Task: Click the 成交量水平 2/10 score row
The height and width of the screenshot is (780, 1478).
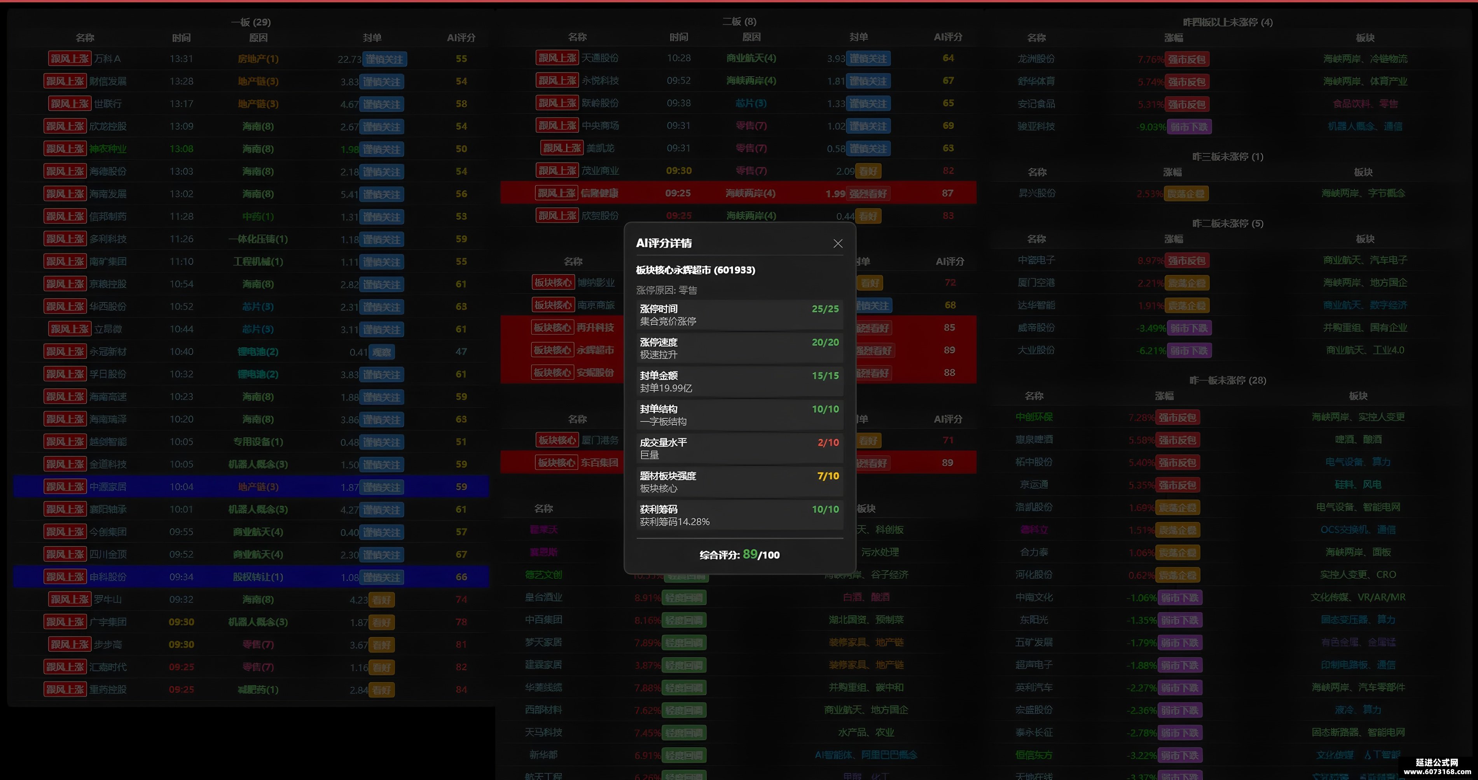Action: coord(739,449)
